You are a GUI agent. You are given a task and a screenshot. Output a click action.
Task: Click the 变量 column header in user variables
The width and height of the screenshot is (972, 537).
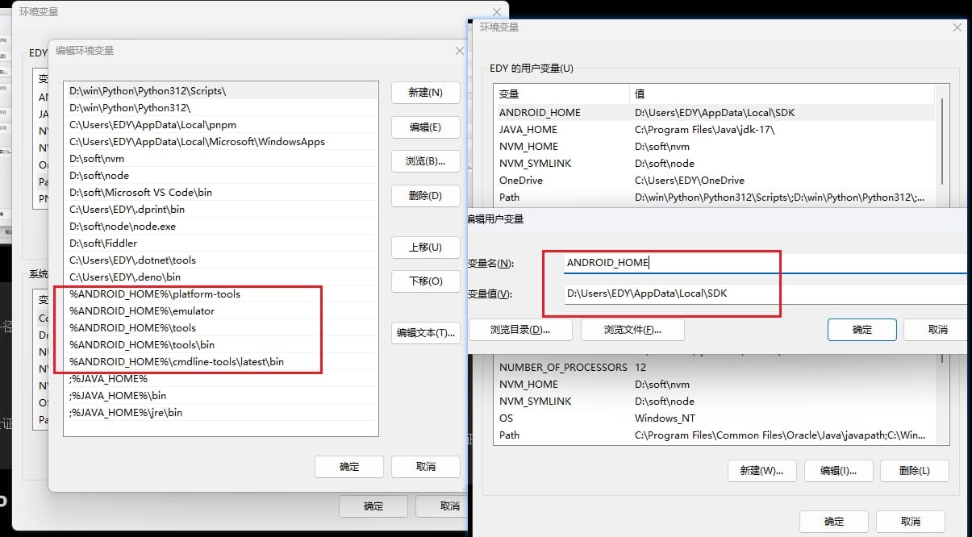561,94
